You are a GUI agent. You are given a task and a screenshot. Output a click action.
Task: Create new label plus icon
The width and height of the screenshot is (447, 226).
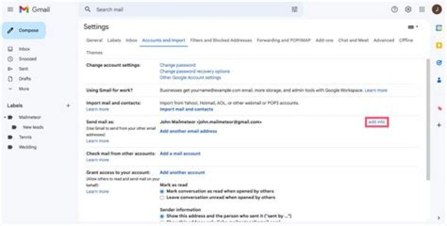(68, 106)
